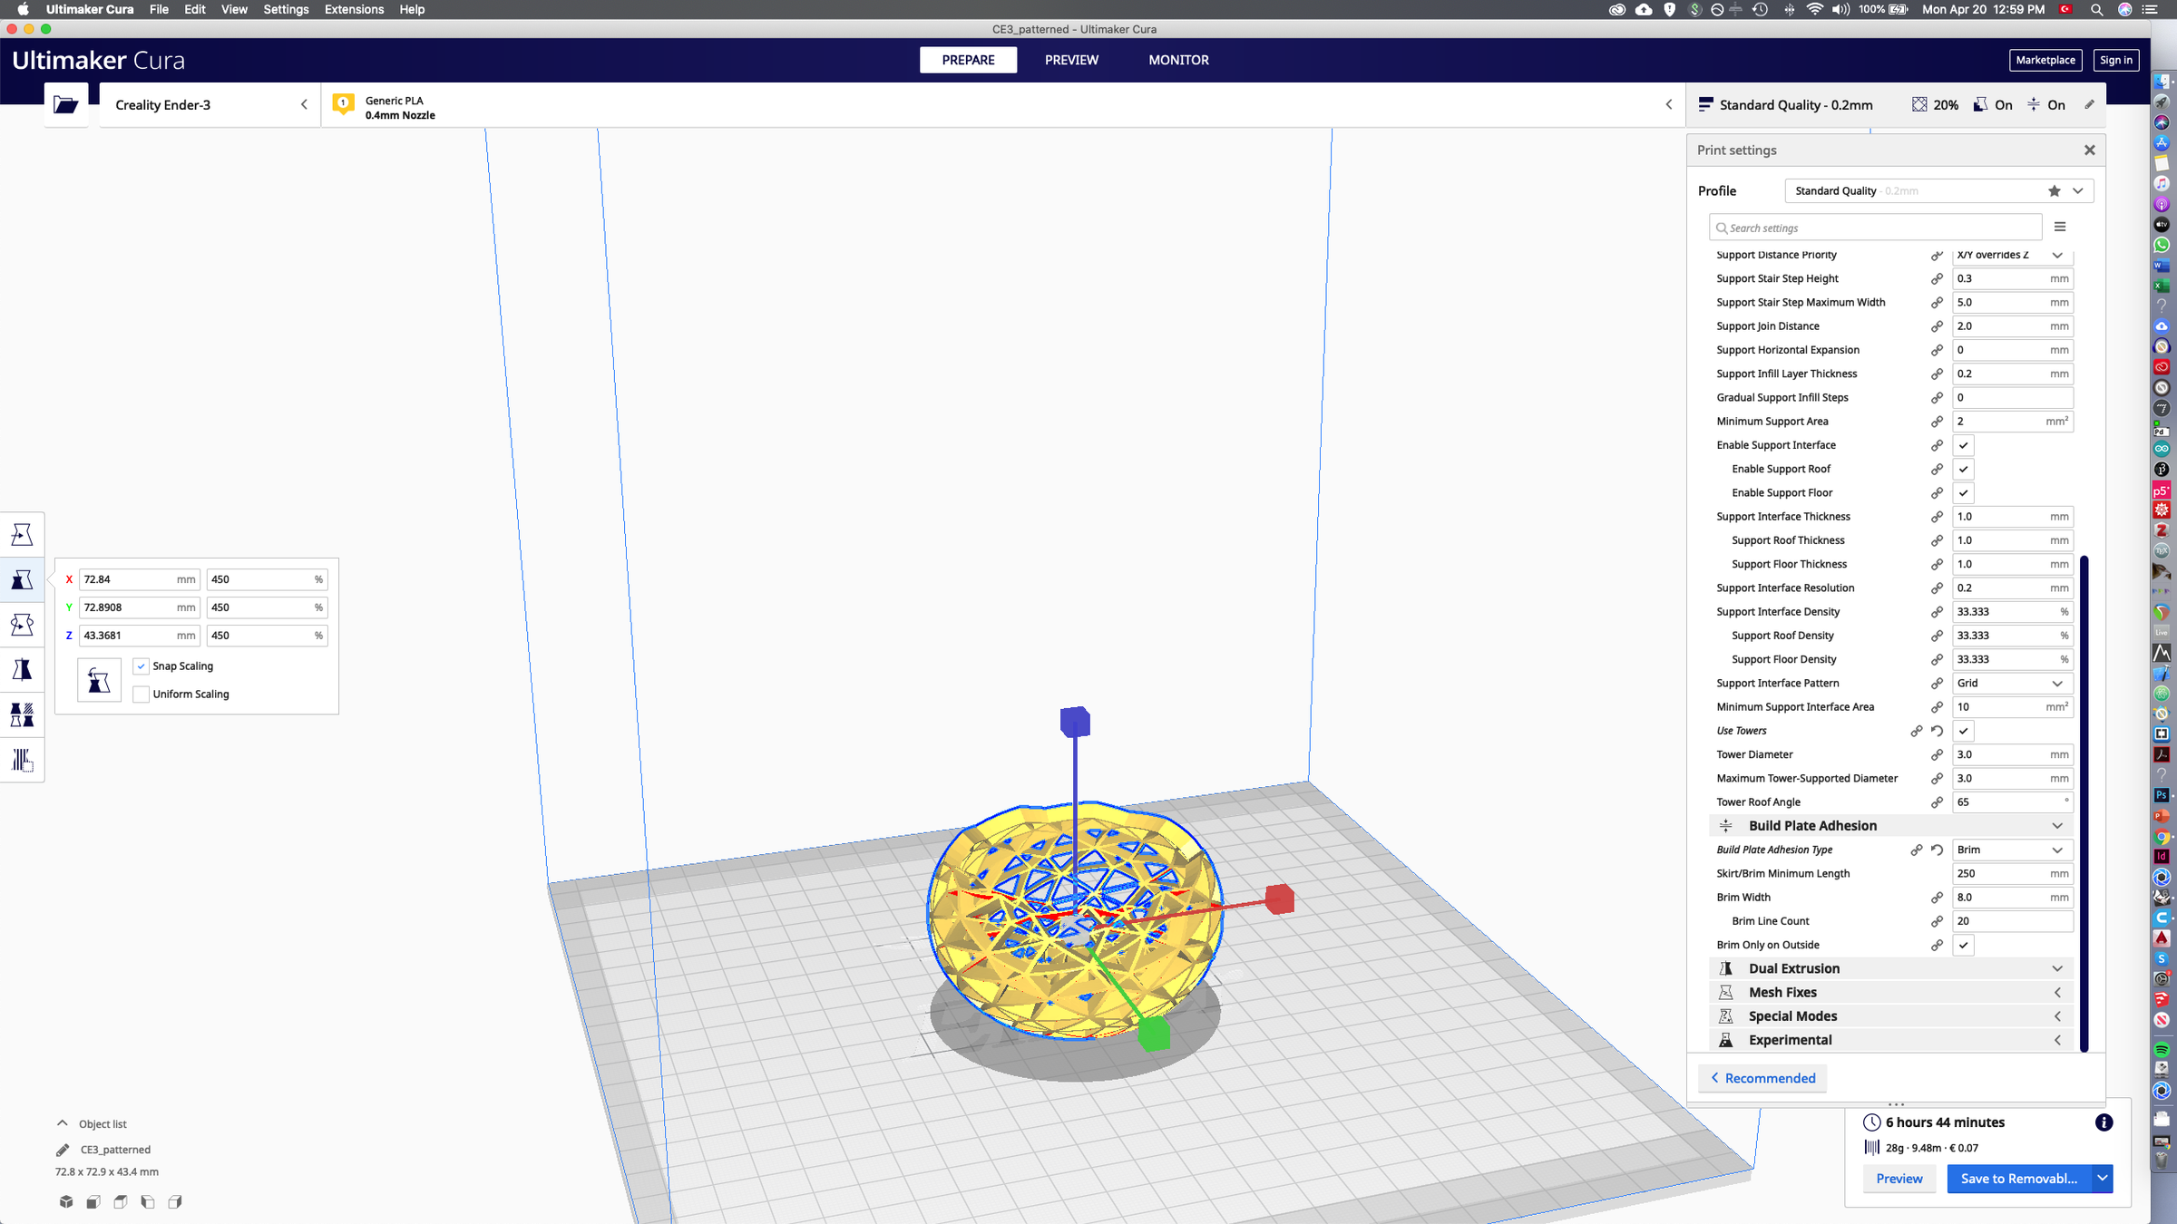Click the front view camera preset cube
Image resolution: width=2177 pixels, height=1224 pixels.
tap(93, 1201)
